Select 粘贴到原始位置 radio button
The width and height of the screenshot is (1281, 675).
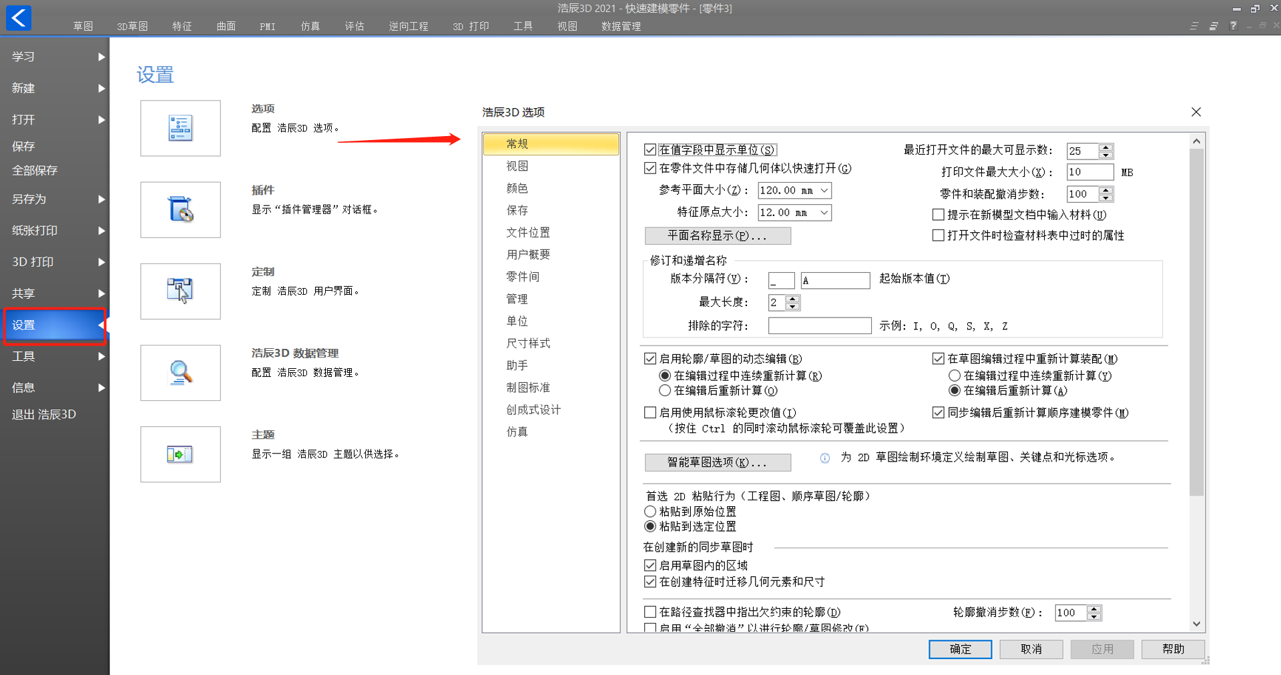(x=650, y=512)
